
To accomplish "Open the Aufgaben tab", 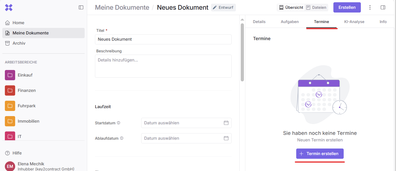I will 290,22.
